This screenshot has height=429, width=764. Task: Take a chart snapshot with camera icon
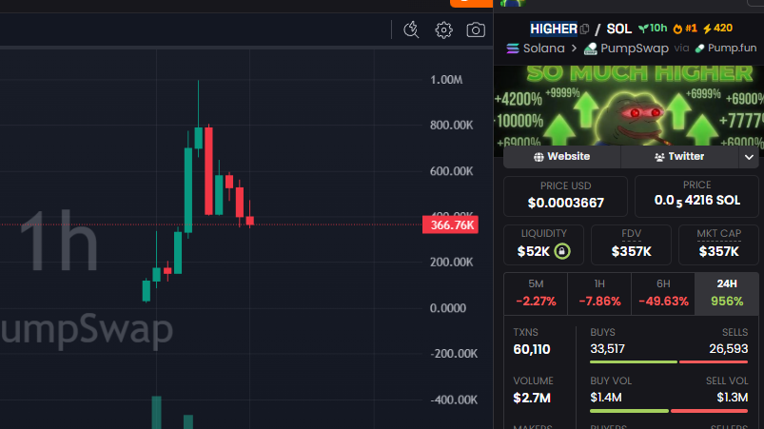tap(476, 30)
